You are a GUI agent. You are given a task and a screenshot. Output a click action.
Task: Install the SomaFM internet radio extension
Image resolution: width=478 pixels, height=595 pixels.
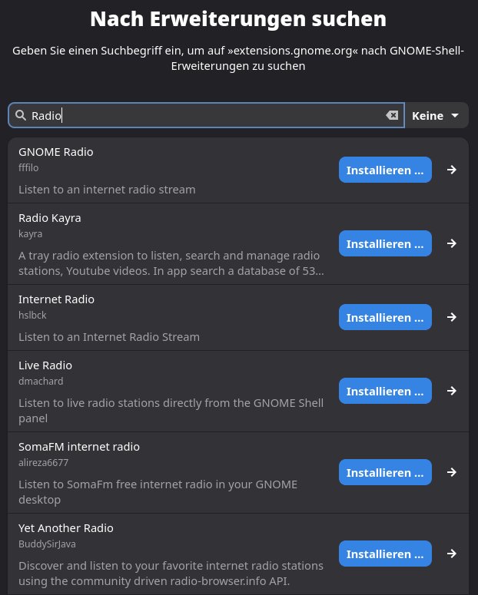point(385,472)
